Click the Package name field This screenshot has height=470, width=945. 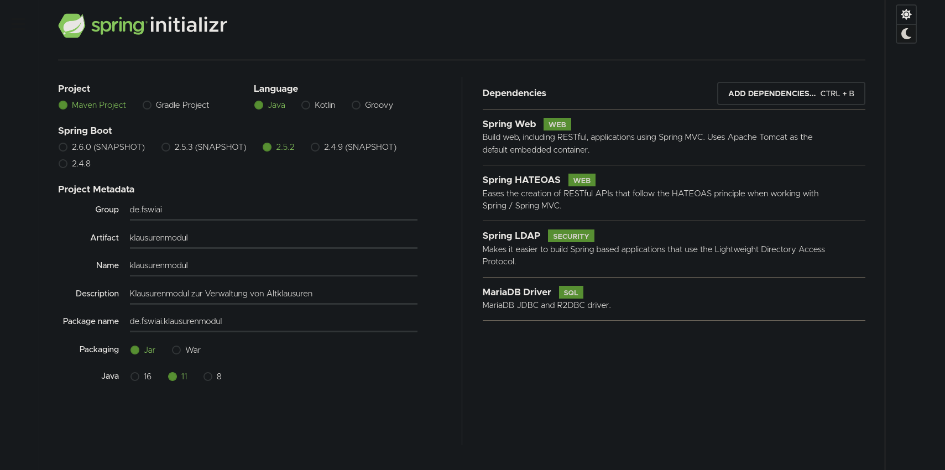coord(273,321)
